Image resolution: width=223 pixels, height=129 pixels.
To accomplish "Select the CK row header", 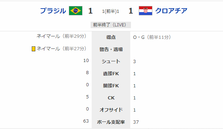I will coord(111,98).
